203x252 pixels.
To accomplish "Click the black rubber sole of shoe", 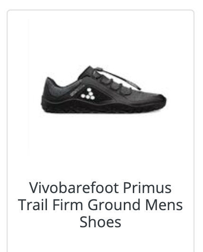I will pos(103,107).
